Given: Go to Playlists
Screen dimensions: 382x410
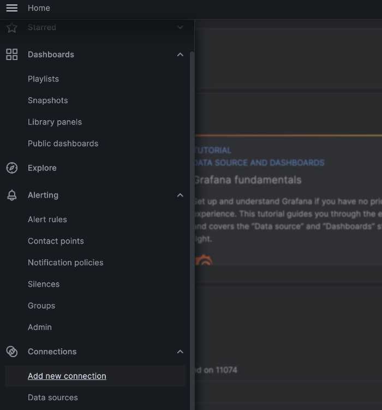Looking at the screenshot, I should click(x=43, y=79).
